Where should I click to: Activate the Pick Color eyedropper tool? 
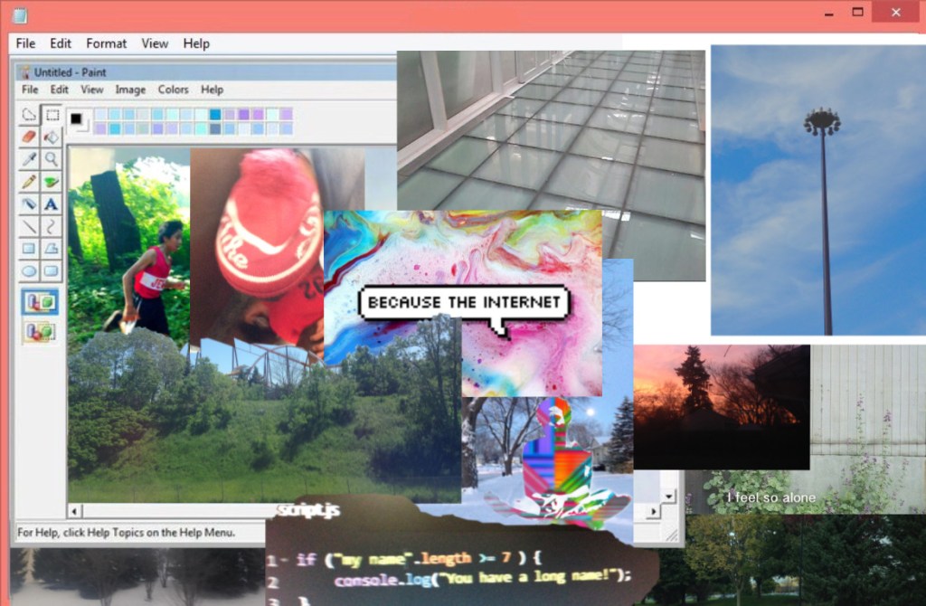coord(29,159)
